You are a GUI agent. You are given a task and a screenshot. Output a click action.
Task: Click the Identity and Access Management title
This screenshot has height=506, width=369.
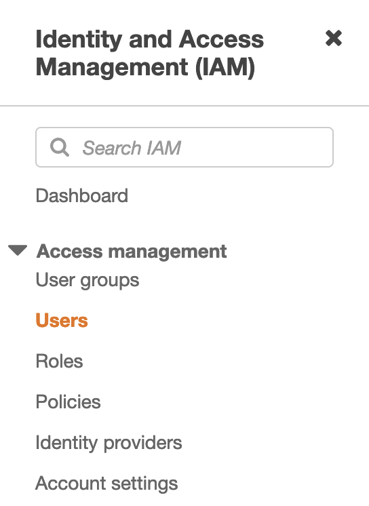click(x=150, y=54)
